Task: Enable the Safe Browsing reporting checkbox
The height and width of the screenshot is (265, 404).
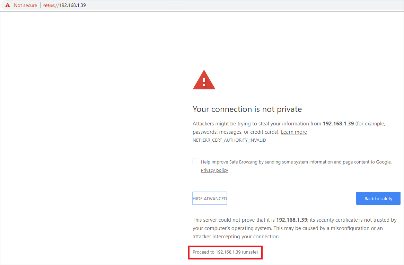Action: 195,161
